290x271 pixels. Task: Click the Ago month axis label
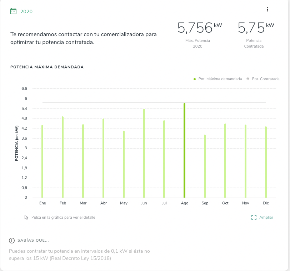tap(185, 203)
